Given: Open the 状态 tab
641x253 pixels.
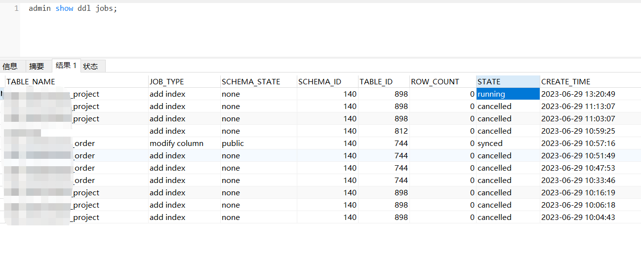Looking at the screenshot, I should point(91,66).
